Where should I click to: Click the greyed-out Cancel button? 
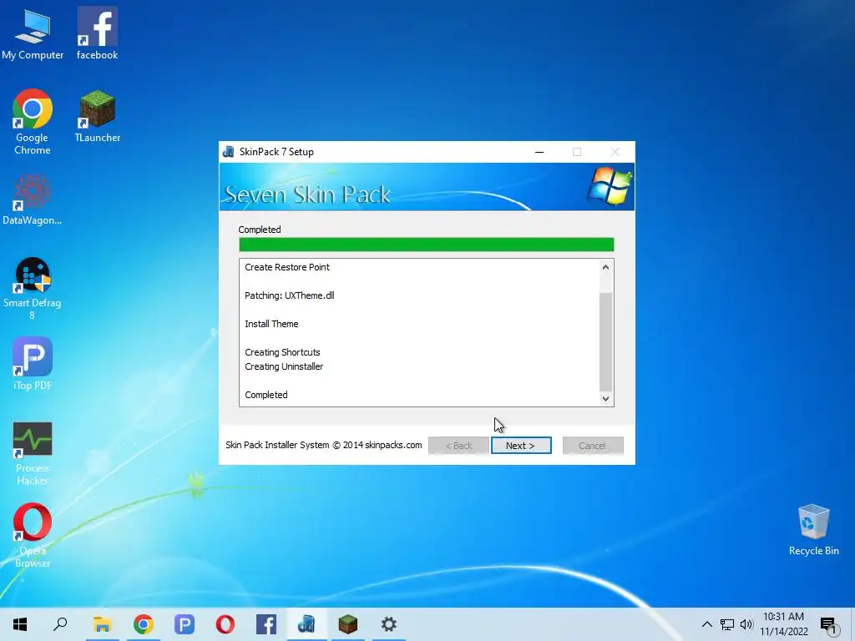coord(592,446)
